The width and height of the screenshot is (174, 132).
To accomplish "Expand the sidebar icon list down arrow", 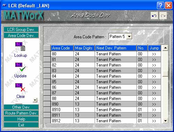I will coord(35,100).
